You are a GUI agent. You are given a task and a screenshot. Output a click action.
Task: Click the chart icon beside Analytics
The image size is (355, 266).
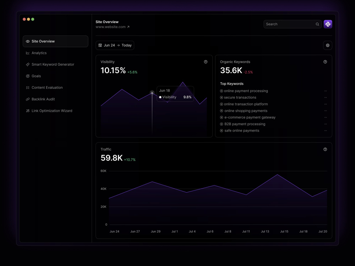28,53
